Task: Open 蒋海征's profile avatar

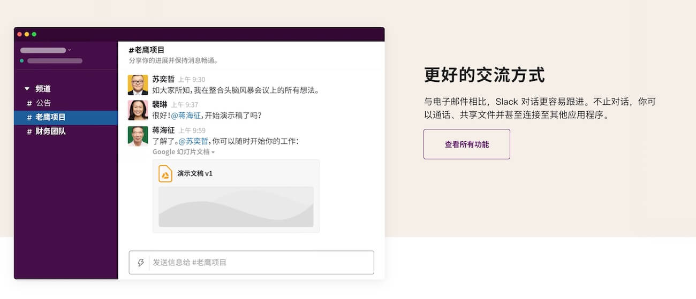Action: (138, 136)
